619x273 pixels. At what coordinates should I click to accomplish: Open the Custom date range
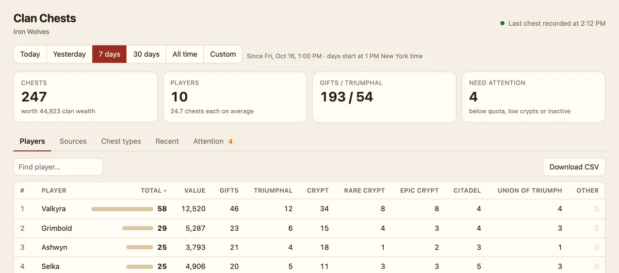pyautogui.click(x=223, y=54)
